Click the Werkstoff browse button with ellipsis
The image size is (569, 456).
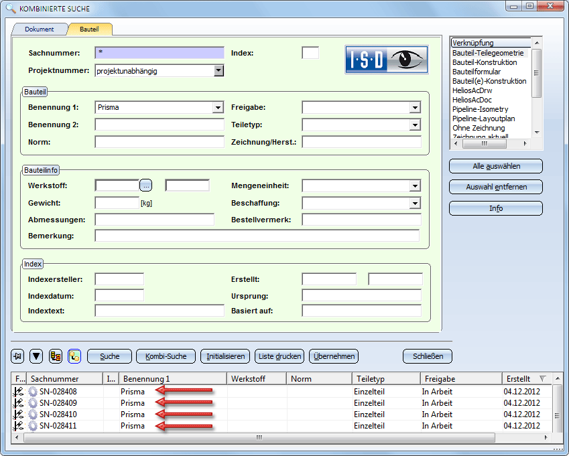point(147,185)
